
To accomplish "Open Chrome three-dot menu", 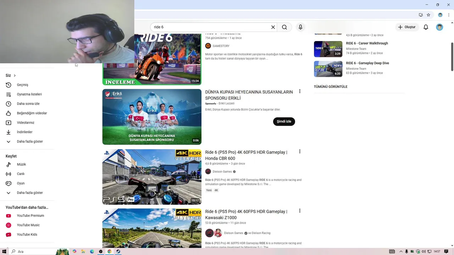I will 449,15.
